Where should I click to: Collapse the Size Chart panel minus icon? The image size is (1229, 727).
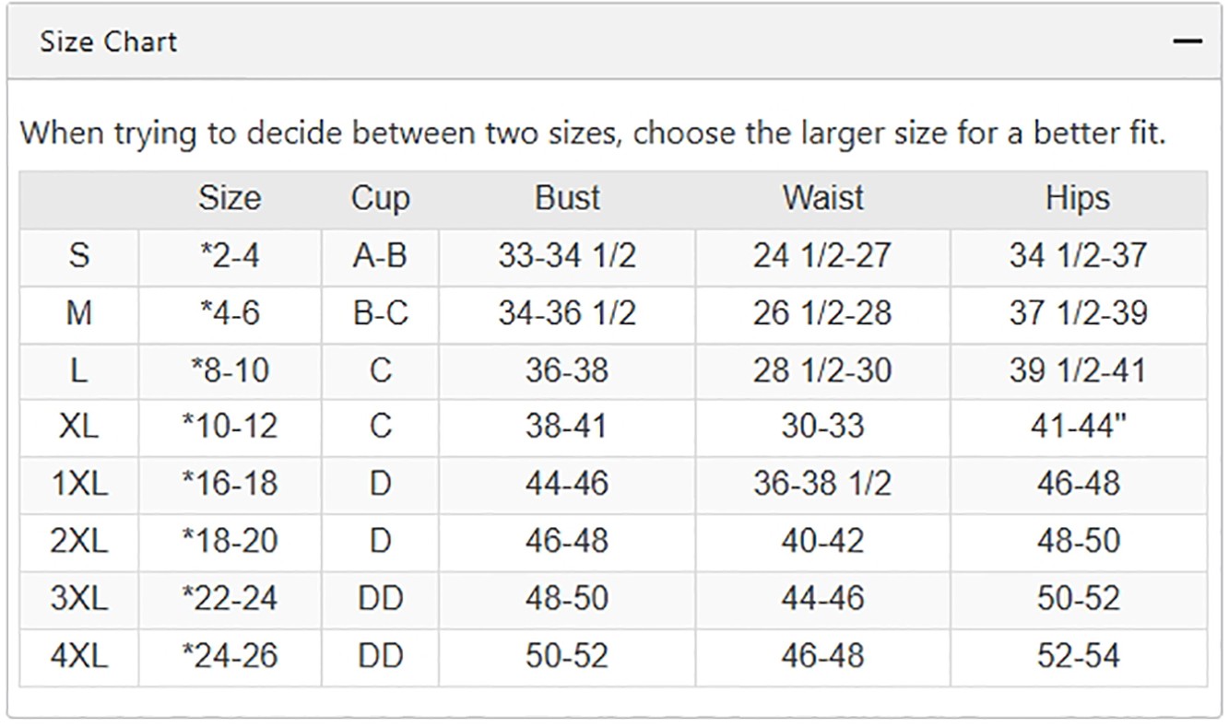click(1188, 41)
